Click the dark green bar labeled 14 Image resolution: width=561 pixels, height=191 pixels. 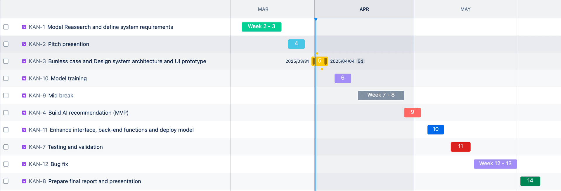530,181
